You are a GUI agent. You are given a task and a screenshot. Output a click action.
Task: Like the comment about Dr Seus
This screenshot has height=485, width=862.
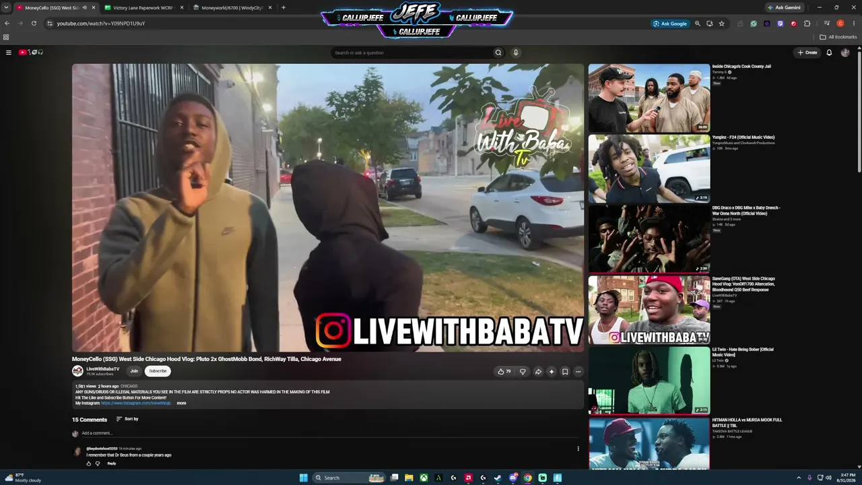[x=88, y=463]
